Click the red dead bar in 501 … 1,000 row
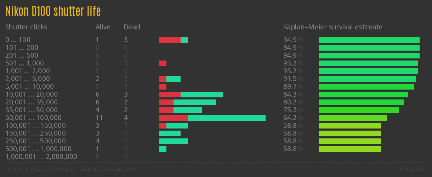 coord(163,63)
